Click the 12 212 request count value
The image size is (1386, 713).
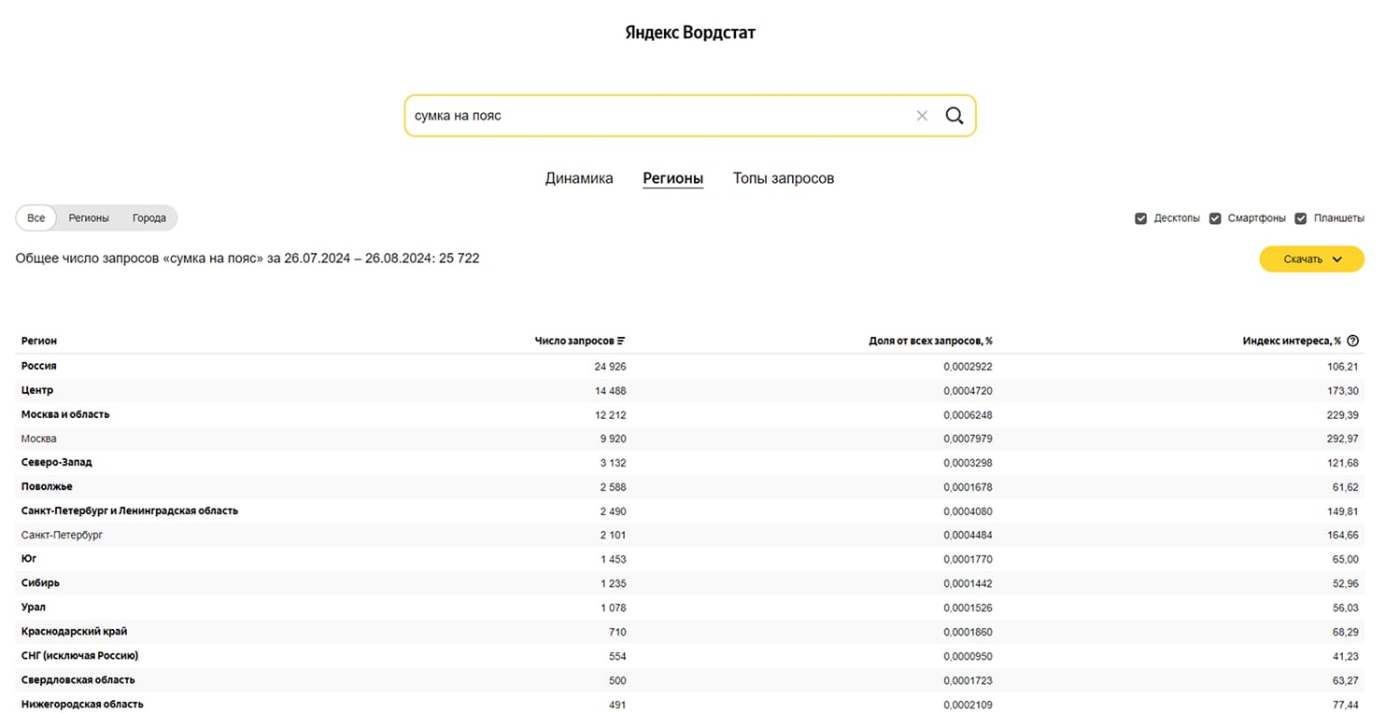[x=610, y=415]
